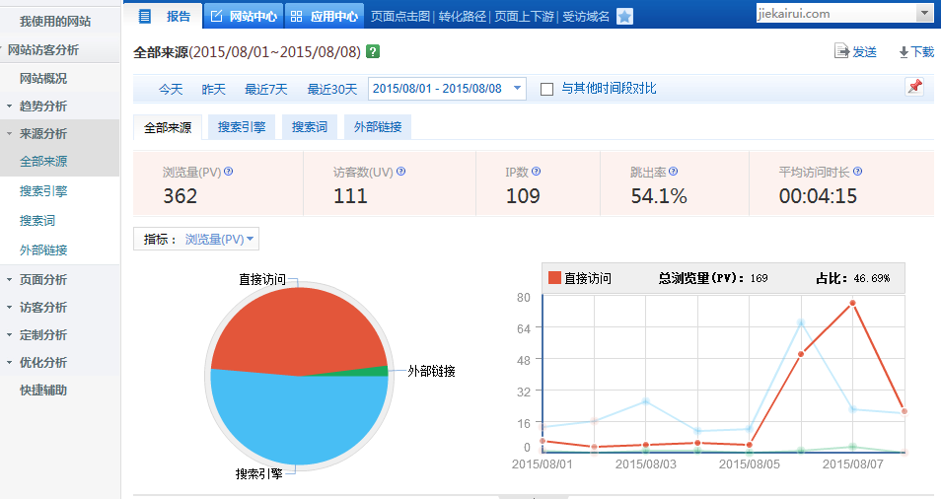Viewport: 941px width, 499px height.
Task: Select 搜索引擎 in the sidebar
Action: [x=43, y=191]
